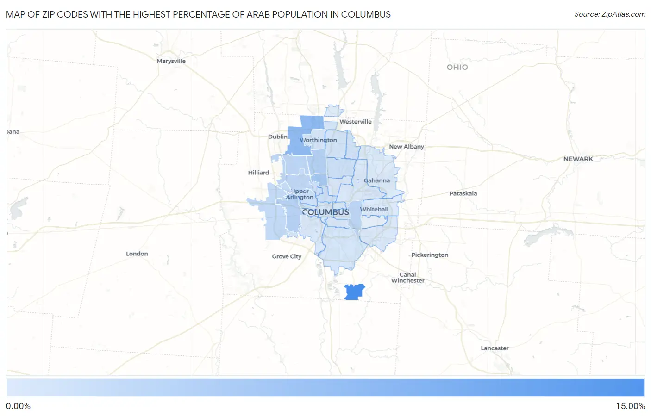Click the Pataskala label
Screen dimensions: 651x416
[463, 193]
